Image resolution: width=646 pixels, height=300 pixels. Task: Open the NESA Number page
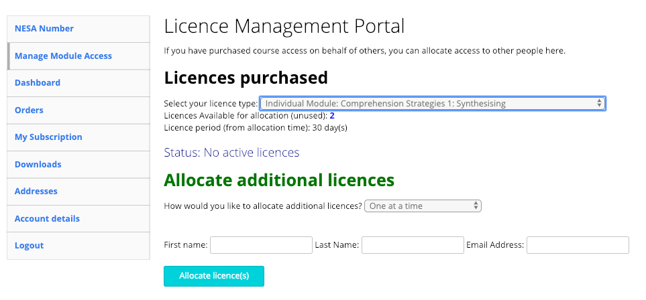(44, 29)
